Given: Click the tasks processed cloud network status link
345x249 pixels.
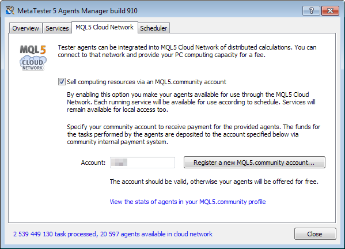Looking at the screenshot, I should click(113, 234).
